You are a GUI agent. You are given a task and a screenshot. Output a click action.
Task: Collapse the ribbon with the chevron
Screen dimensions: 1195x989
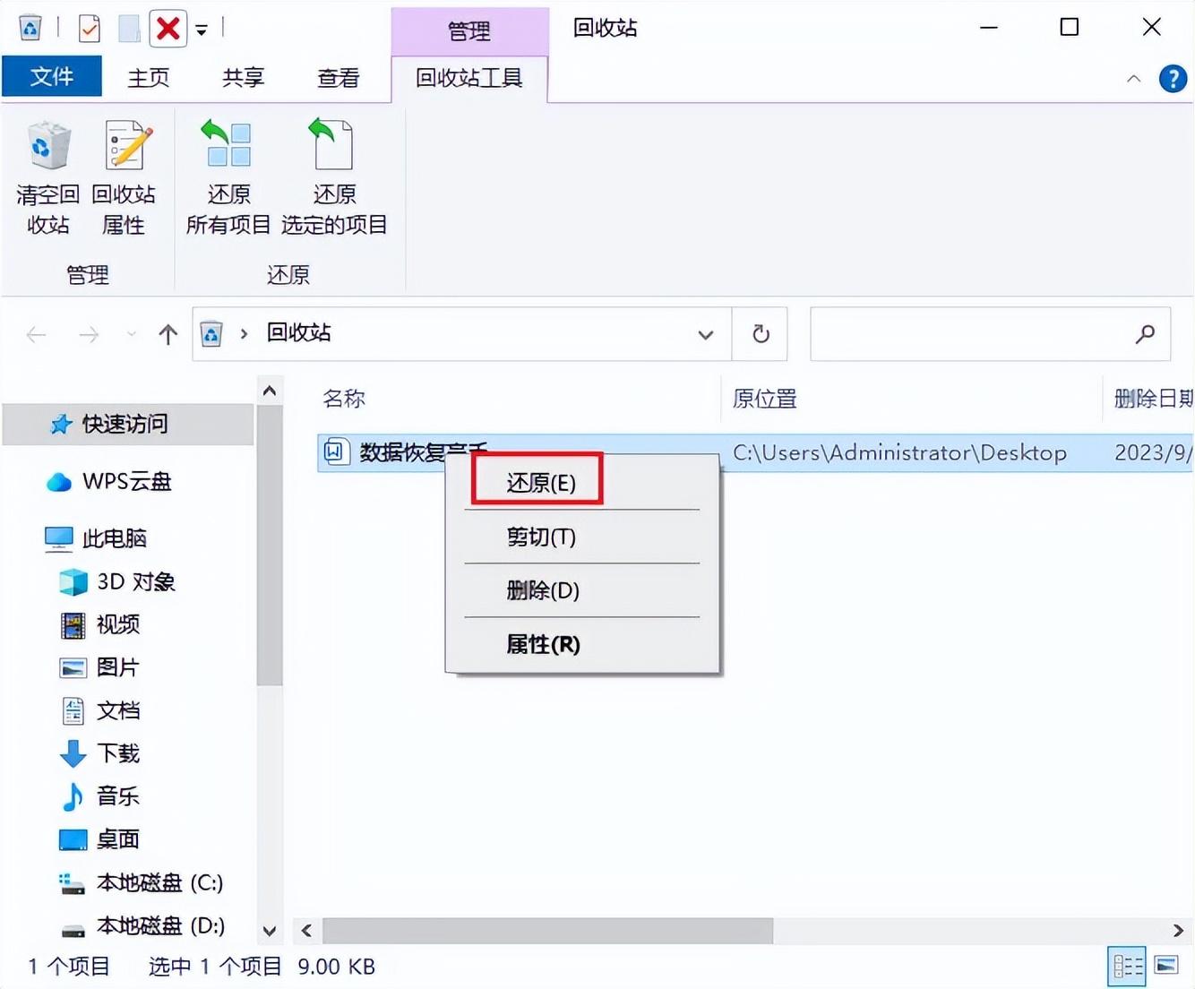pos(1133,79)
